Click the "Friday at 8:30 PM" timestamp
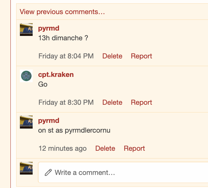 66,102
